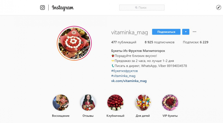Click the blue Подписаться button
Image resolution: width=223 pixels, height=123 pixels.
(x=166, y=32)
